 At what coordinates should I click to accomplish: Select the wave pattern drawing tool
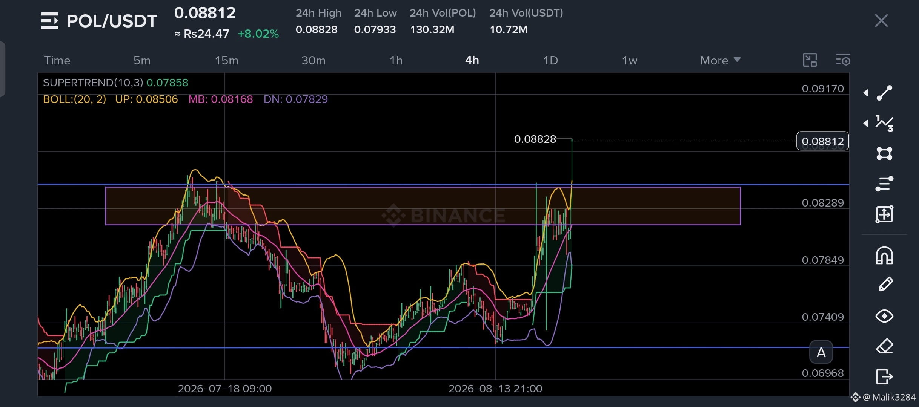pyautogui.click(x=884, y=123)
